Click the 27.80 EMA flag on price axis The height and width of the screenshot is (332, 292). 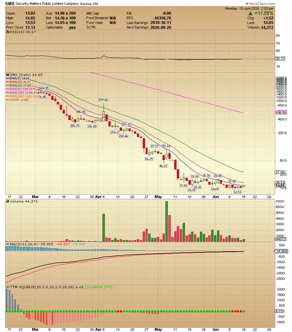click(x=280, y=172)
